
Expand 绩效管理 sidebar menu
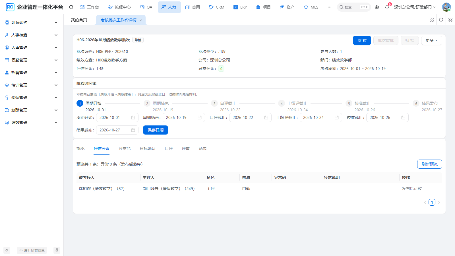pyautogui.click(x=32, y=123)
